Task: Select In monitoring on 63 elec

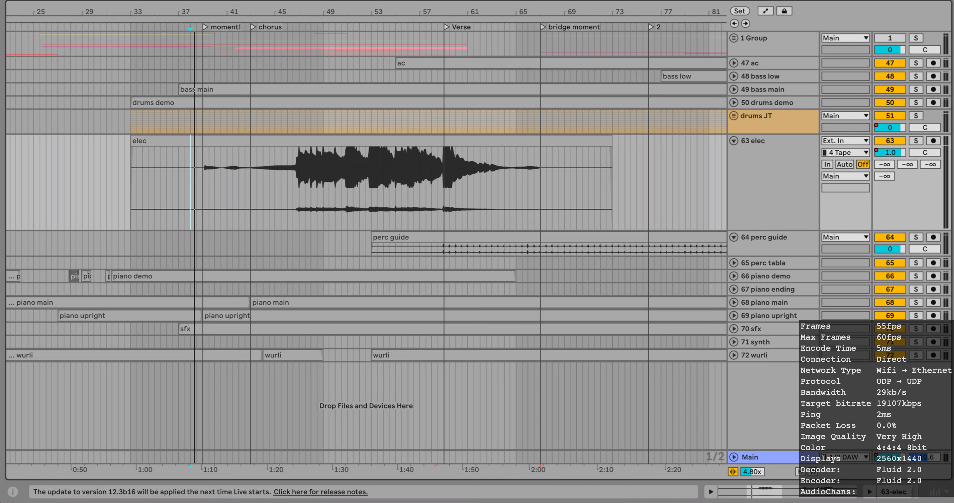Action: 827,164
